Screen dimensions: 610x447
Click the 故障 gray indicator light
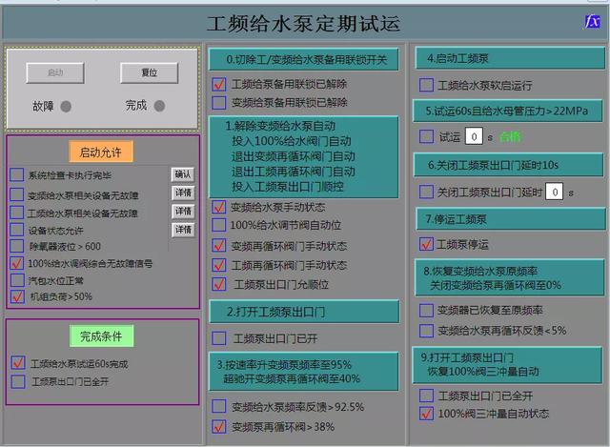click(x=66, y=106)
